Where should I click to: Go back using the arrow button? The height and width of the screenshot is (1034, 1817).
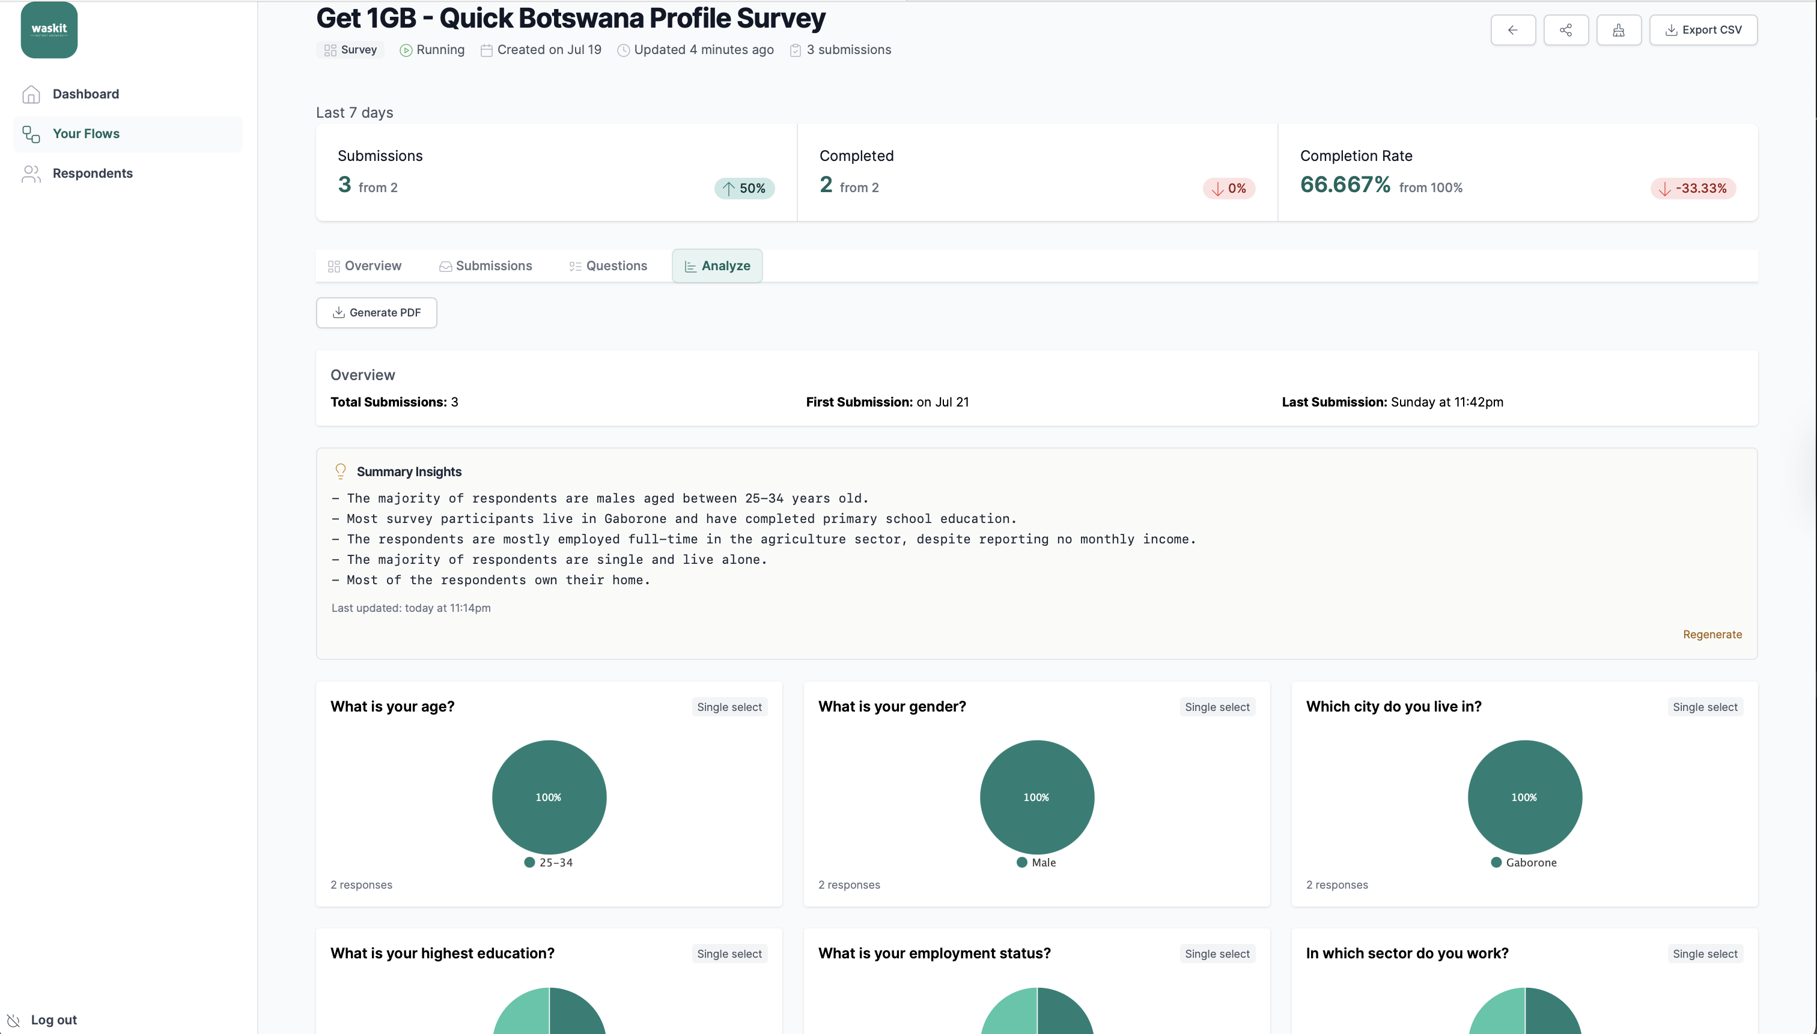1513,30
